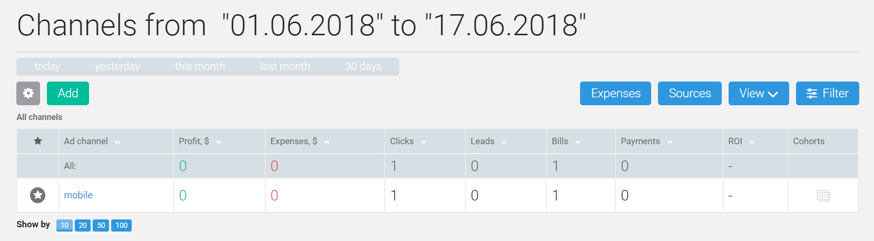The width and height of the screenshot is (874, 241).
Task: Show 50 rows per page
Action: click(101, 225)
